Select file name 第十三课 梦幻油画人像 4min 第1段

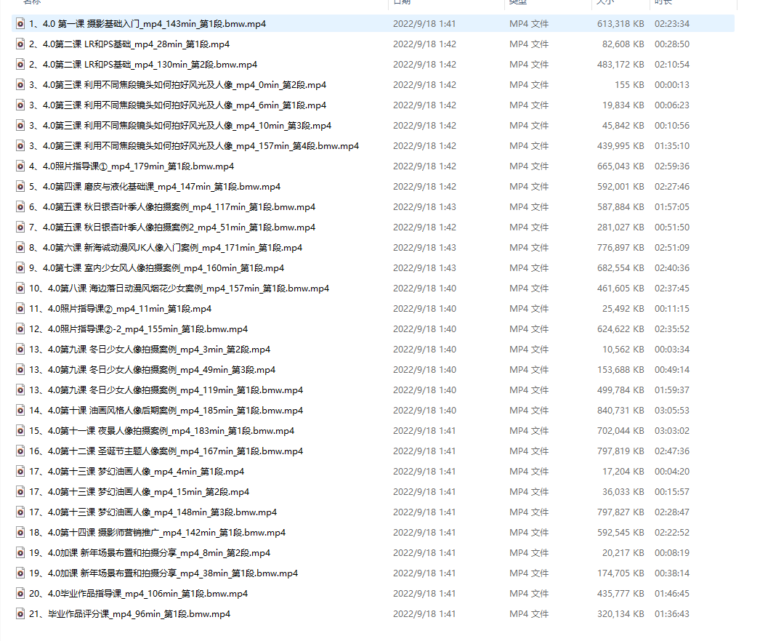137,471
